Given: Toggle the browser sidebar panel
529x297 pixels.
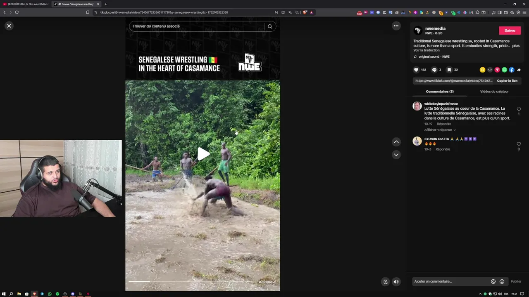Looking at the screenshot, I should pos(499,12).
